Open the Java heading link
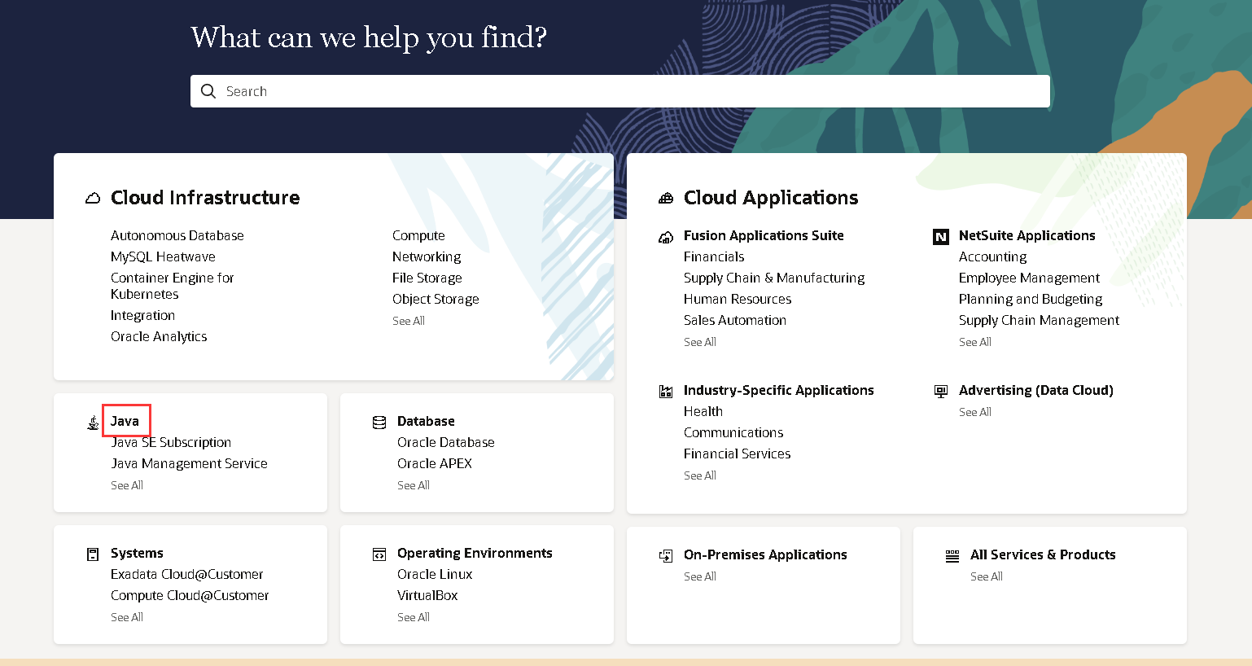 (125, 421)
